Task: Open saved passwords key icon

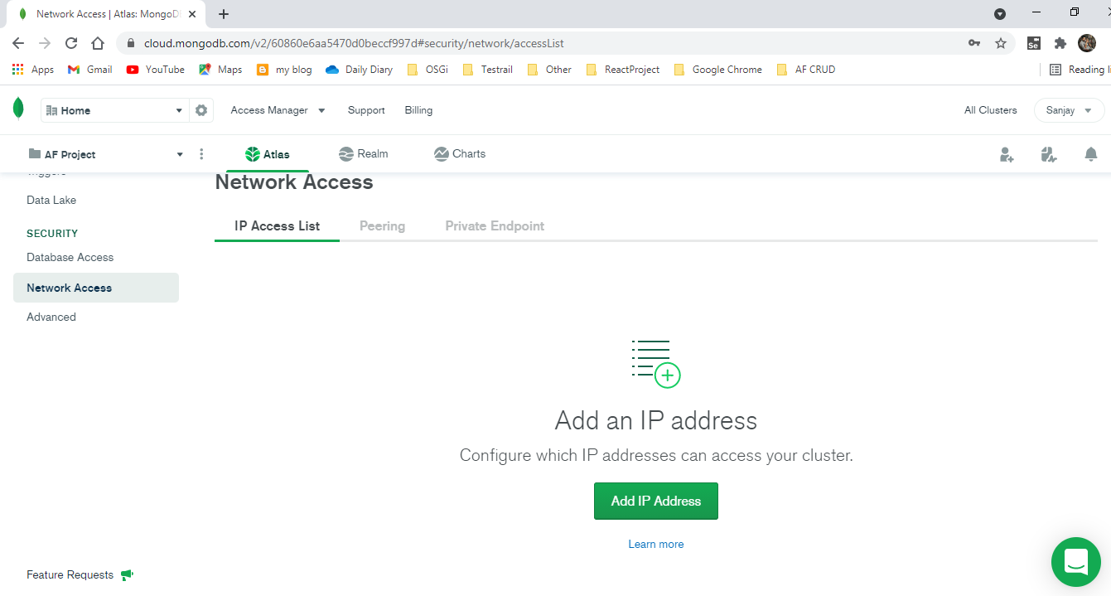Action: [974, 43]
